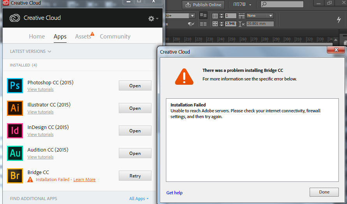The width and height of the screenshot is (347, 204).
Task: Click the orange alert badge on Assets
Action: pyautogui.click(x=92, y=34)
